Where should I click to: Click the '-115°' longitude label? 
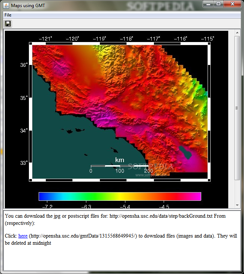tap(208, 39)
